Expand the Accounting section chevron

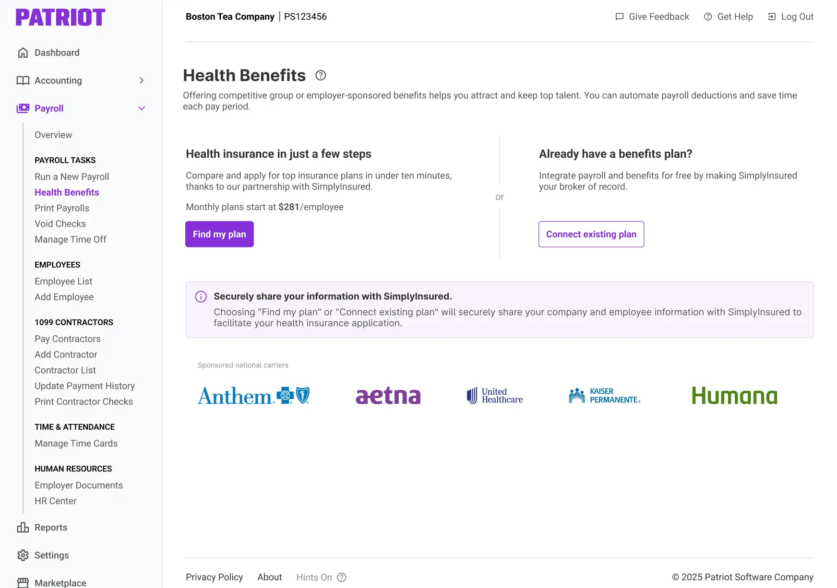coord(142,80)
